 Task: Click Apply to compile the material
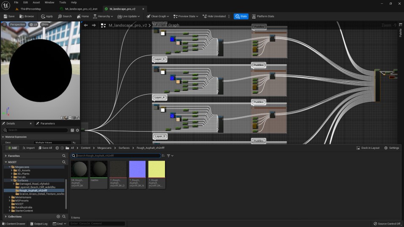pyautogui.click(x=47, y=16)
